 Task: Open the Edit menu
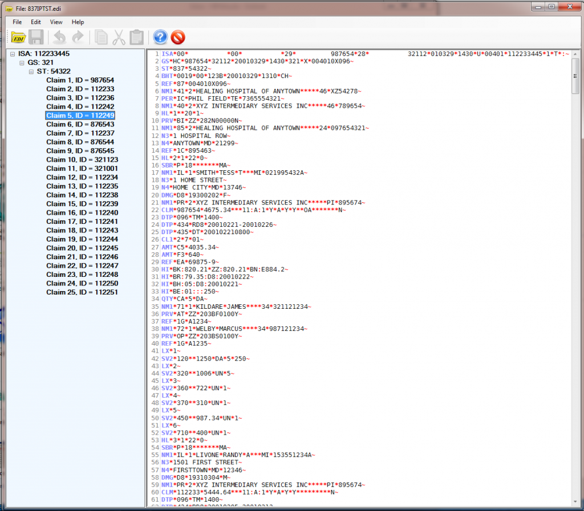point(35,22)
